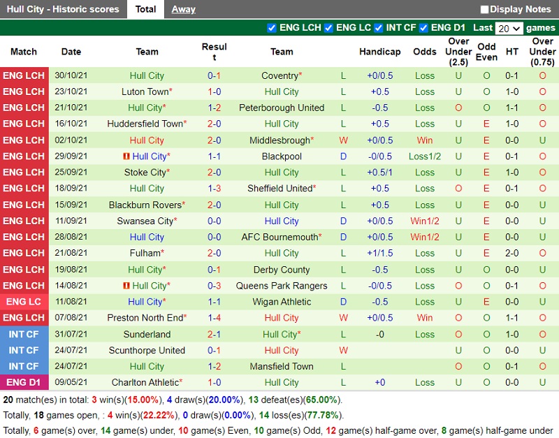Open the 1-4 score against Preston North End
The width and height of the screenshot is (559, 438).
[215, 318]
